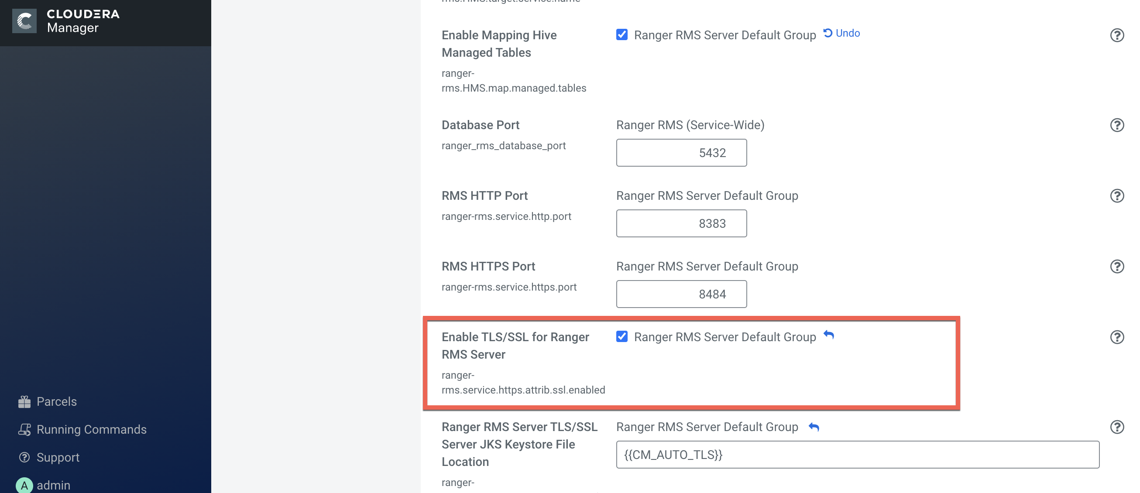Open Running Commands in the sidebar
The height and width of the screenshot is (493, 1140).
tap(91, 429)
